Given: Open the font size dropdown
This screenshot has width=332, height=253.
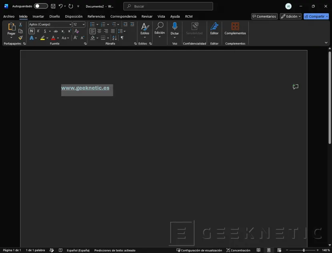Looking at the screenshot, I should tap(84, 24).
